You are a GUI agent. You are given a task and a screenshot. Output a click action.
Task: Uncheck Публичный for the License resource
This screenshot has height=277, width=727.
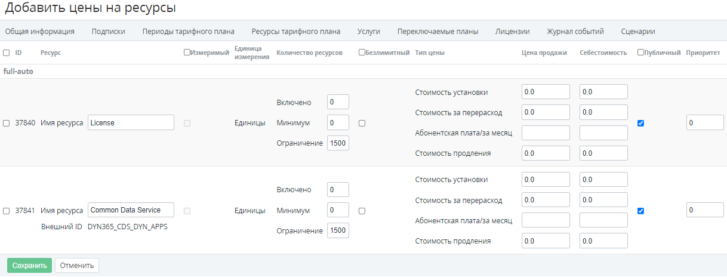tap(641, 123)
